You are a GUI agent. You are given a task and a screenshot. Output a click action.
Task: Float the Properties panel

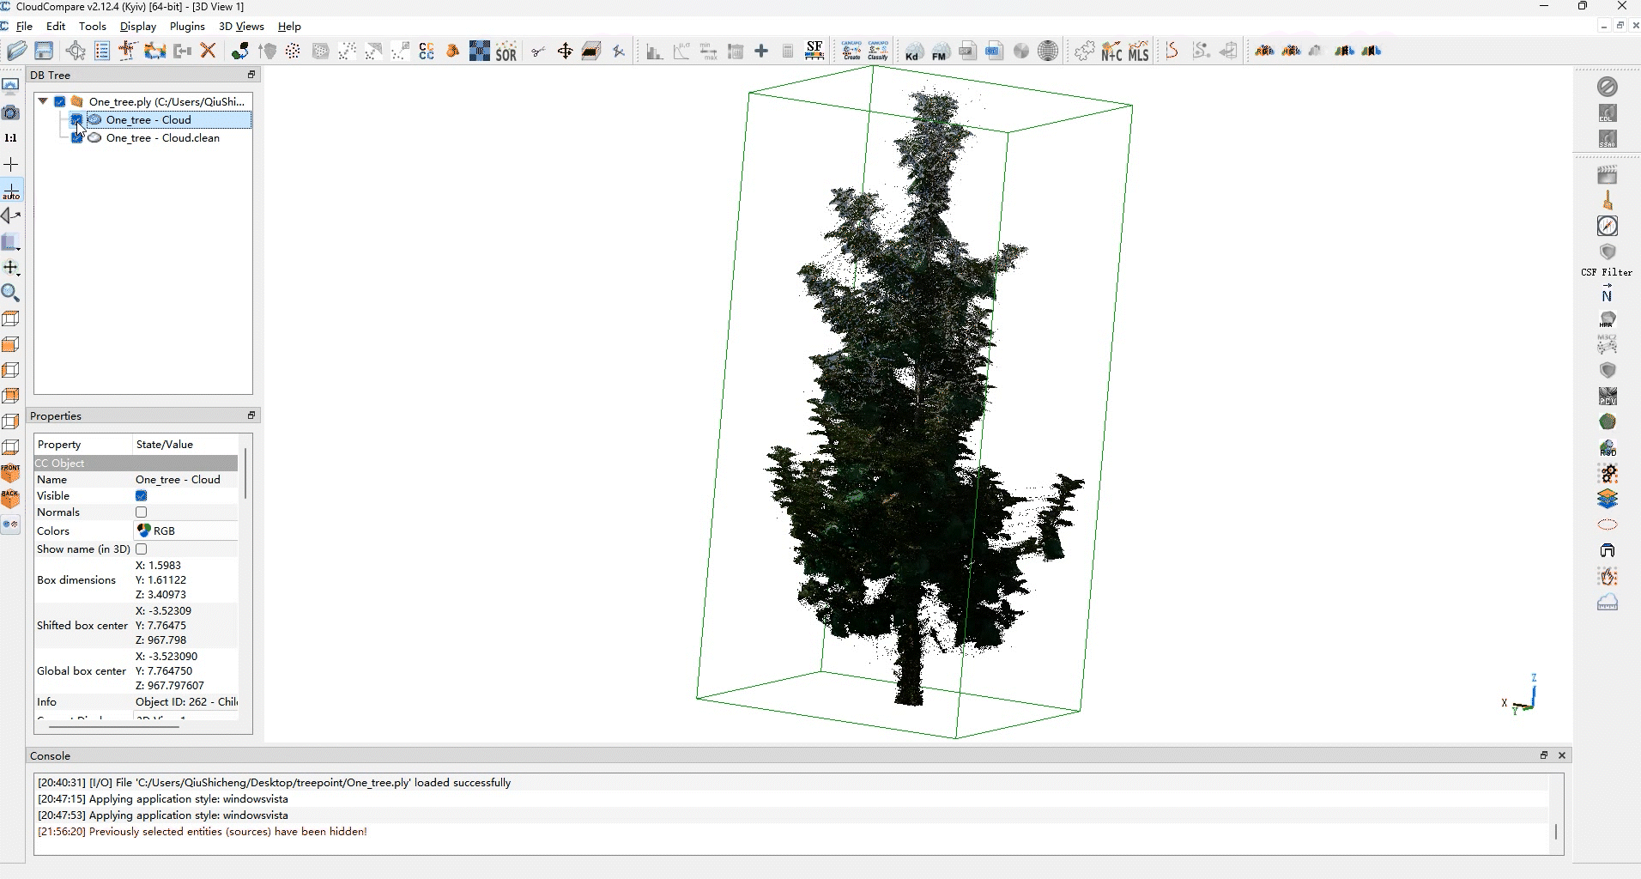(251, 415)
